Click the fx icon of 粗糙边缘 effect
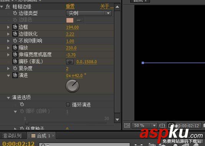The image size is (205, 146). pyautogui.click(x=8, y=7)
